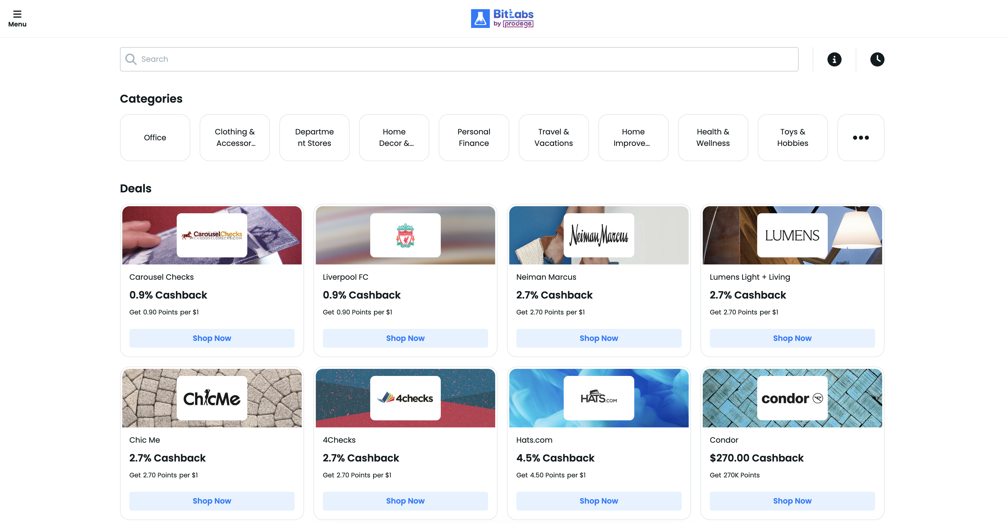Click the "Neiman Marcus" store name
Image resolution: width=1008 pixels, height=523 pixels.
(546, 277)
